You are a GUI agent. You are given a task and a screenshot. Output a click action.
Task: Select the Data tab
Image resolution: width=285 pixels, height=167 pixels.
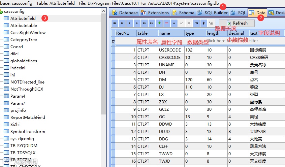(257, 12)
